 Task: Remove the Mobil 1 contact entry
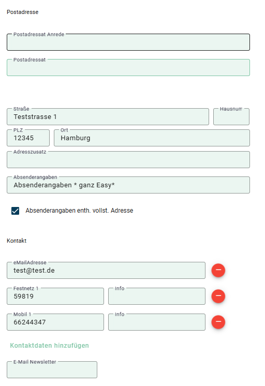coord(218,322)
